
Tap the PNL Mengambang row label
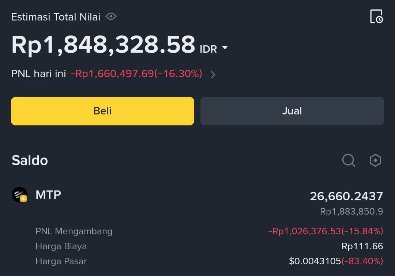74,231
